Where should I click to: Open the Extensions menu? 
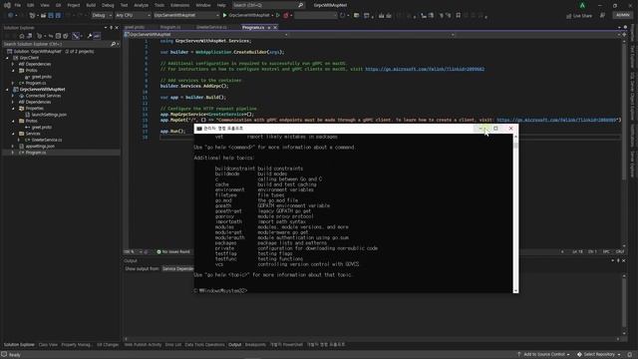[x=179, y=5]
